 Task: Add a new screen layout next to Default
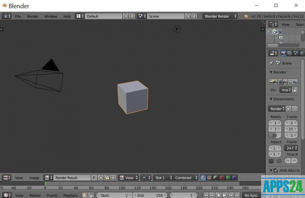(x=126, y=16)
